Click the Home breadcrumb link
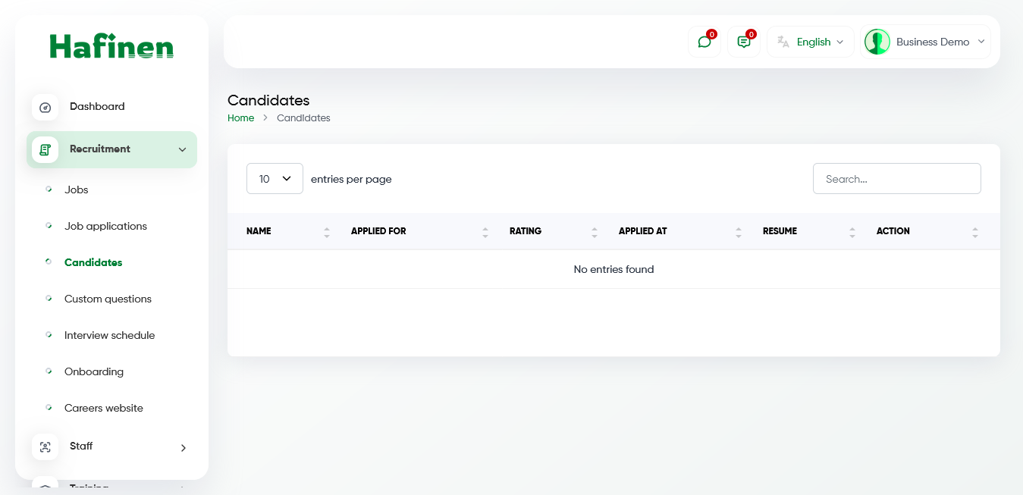Viewport: 1023px width, 495px height. (240, 117)
